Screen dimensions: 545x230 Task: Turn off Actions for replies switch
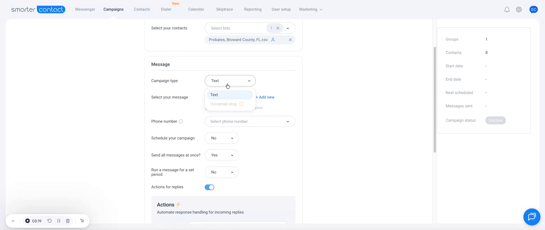(209, 187)
